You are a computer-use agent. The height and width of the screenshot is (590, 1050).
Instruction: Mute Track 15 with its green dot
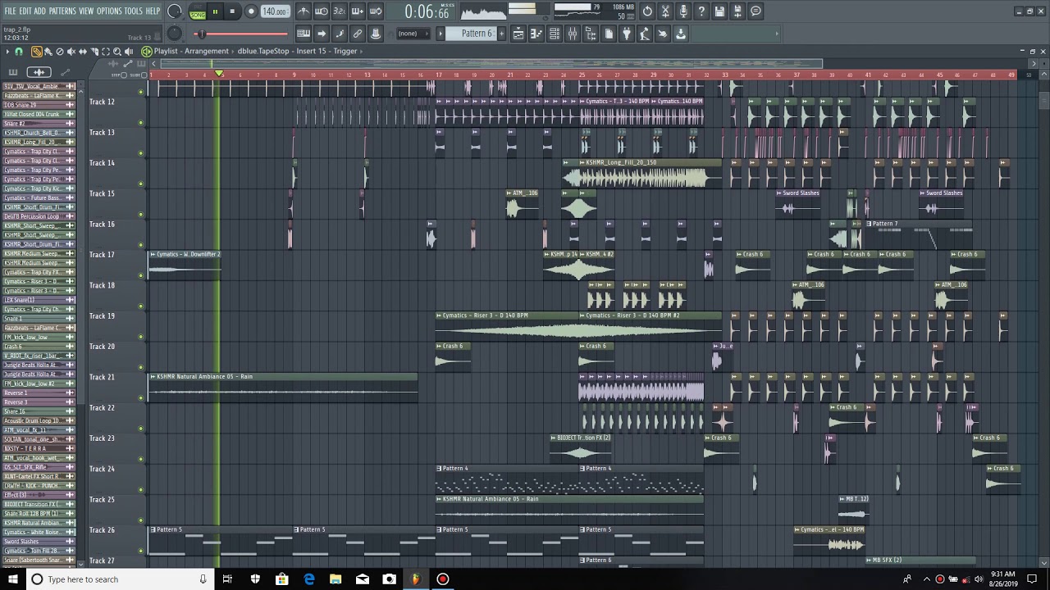140,214
